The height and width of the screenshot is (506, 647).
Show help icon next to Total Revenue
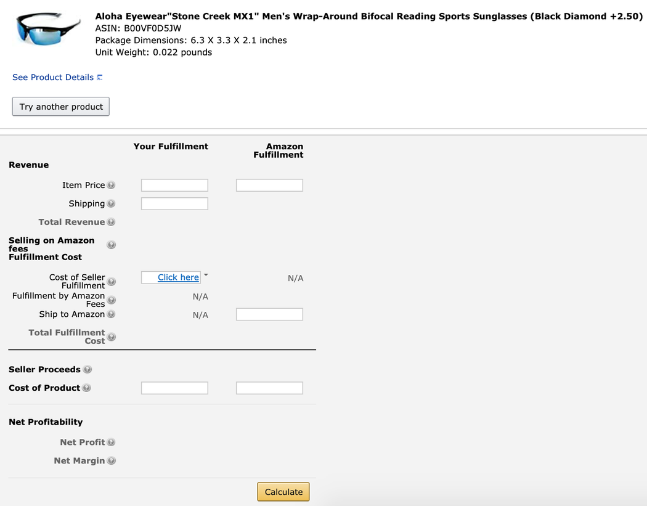pyautogui.click(x=111, y=222)
